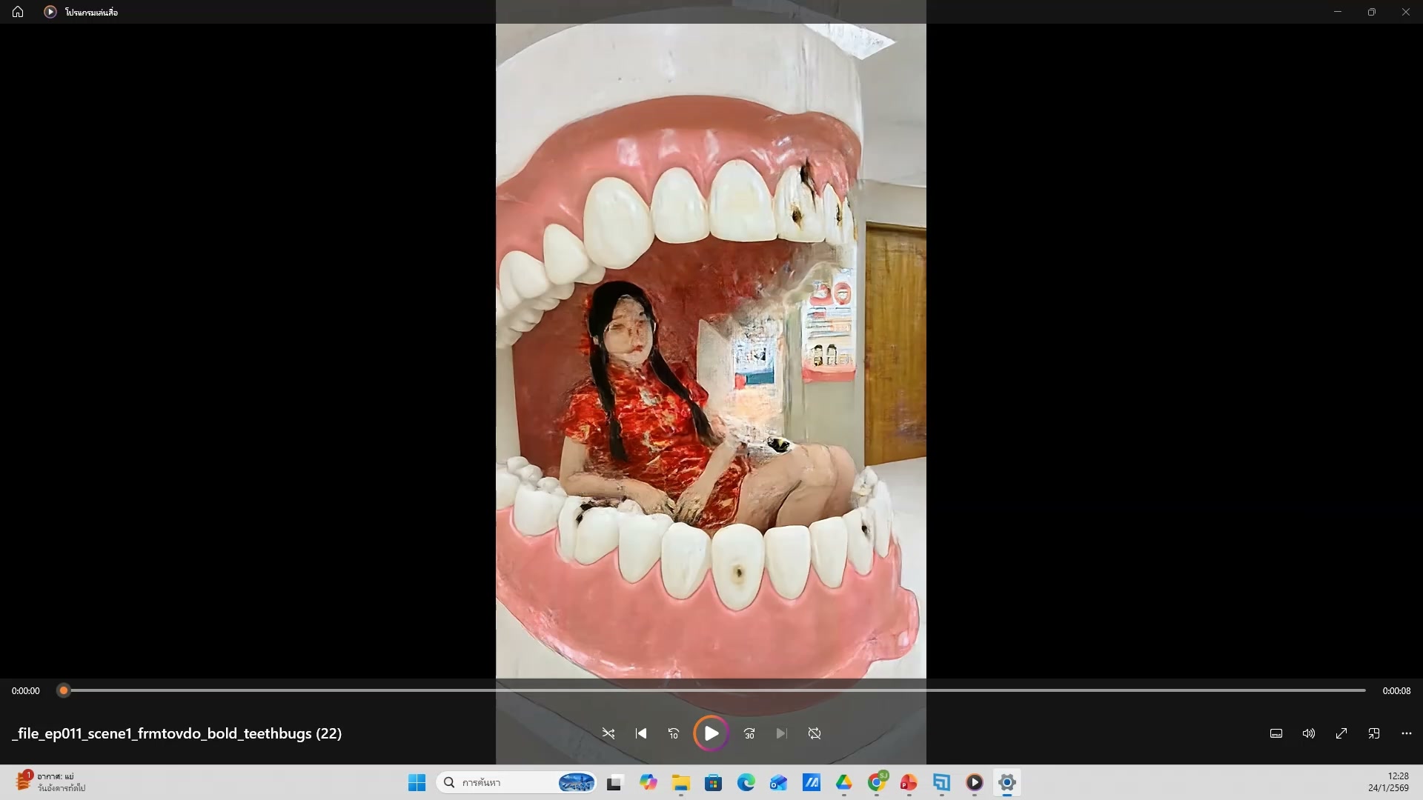Screen dimensions: 1423x800
Task: Switch to mini player view
Action: point(1374,733)
